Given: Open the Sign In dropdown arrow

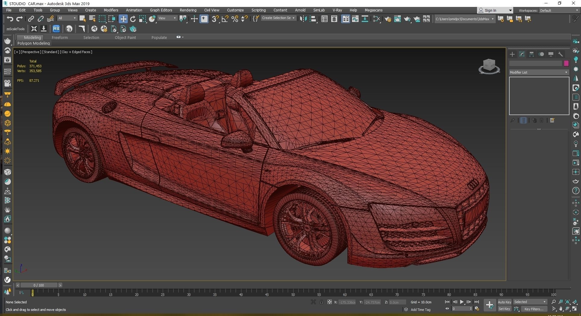Looking at the screenshot, I should (x=510, y=11).
